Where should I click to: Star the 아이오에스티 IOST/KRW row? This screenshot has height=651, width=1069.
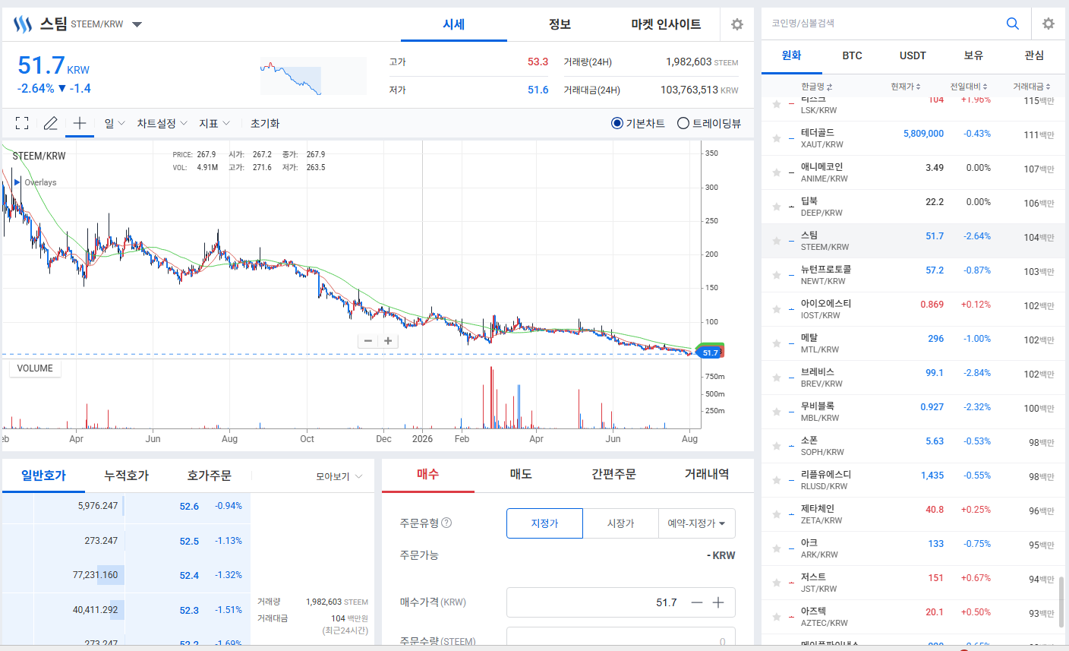point(777,309)
